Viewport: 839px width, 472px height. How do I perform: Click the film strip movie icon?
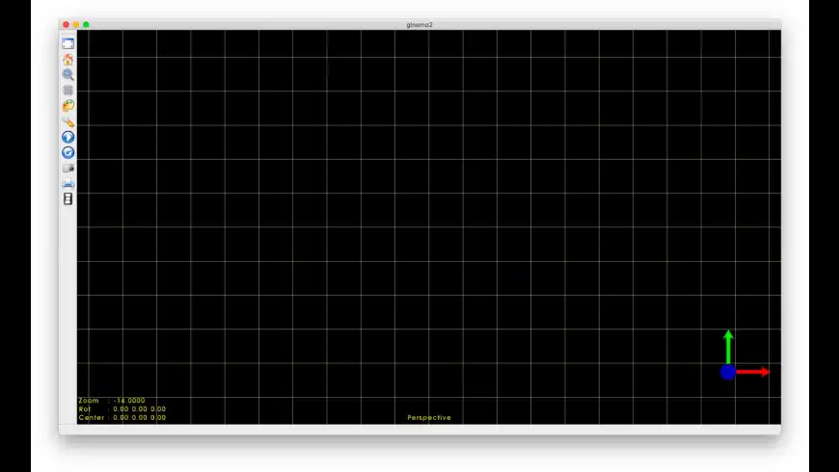[68, 198]
